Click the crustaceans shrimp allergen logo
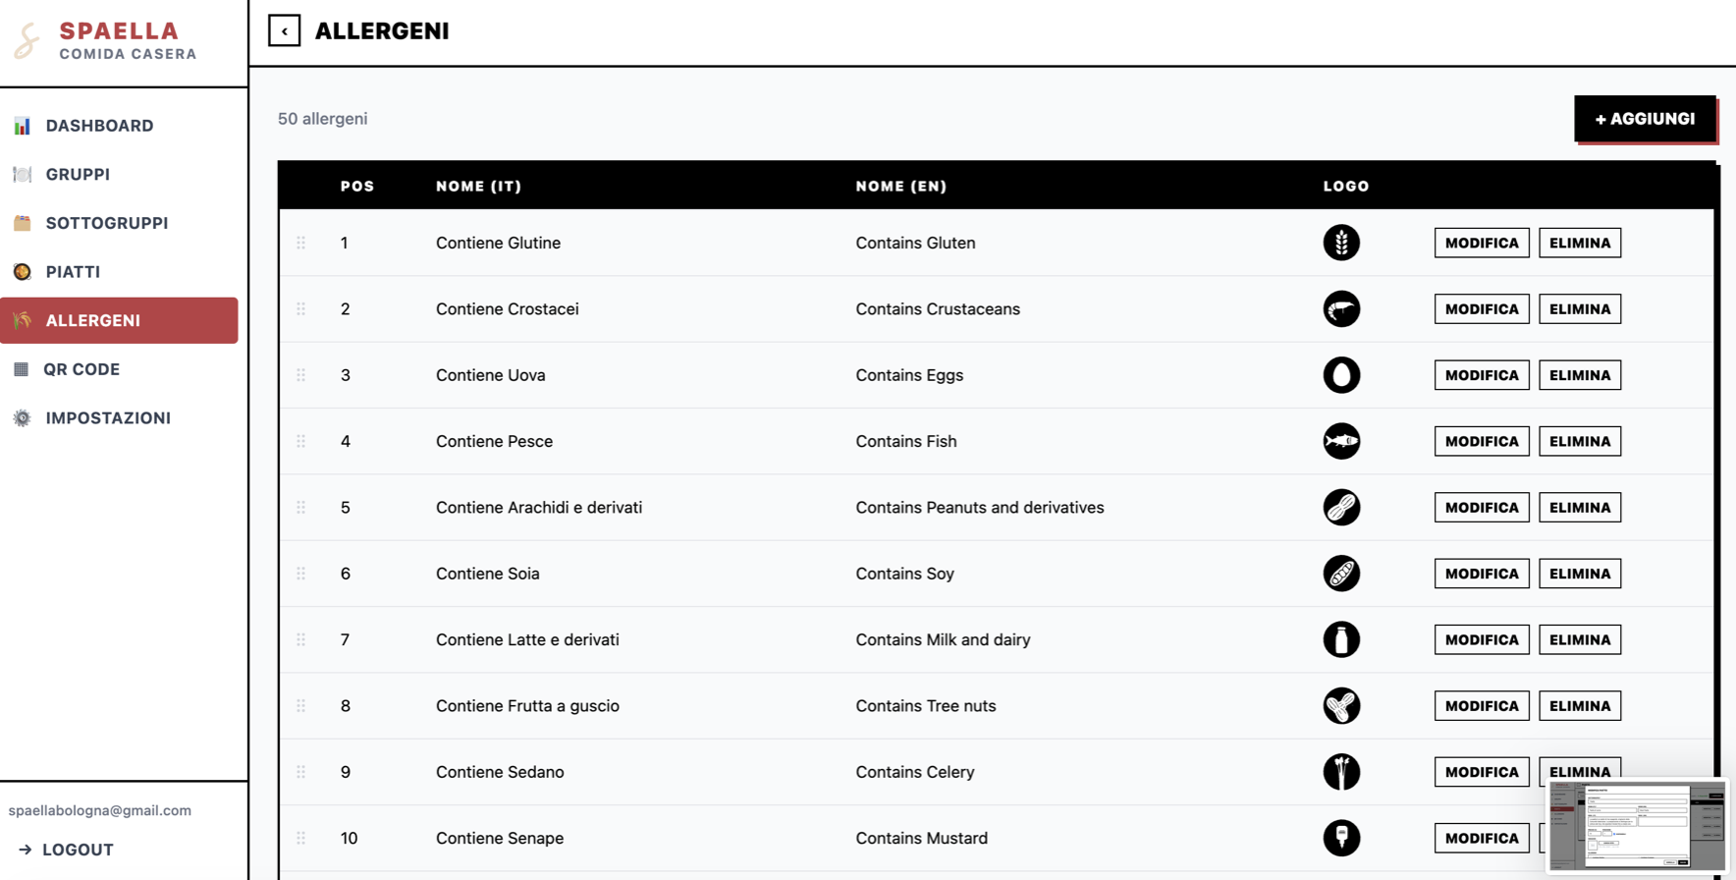 click(x=1341, y=308)
